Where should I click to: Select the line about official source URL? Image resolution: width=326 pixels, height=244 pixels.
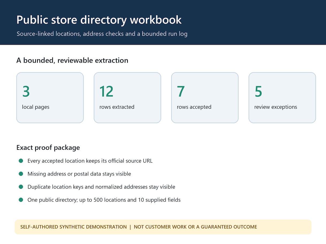tap(90, 161)
